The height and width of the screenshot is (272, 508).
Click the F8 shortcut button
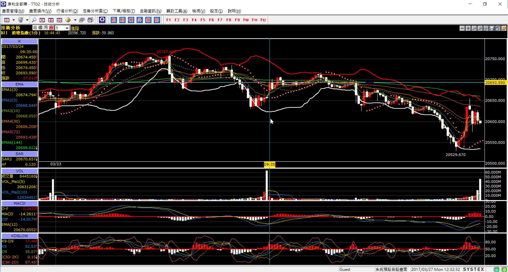click(229, 20)
